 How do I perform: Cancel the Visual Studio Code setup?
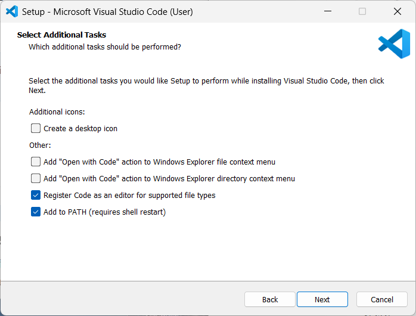pyautogui.click(x=382, y=299)
